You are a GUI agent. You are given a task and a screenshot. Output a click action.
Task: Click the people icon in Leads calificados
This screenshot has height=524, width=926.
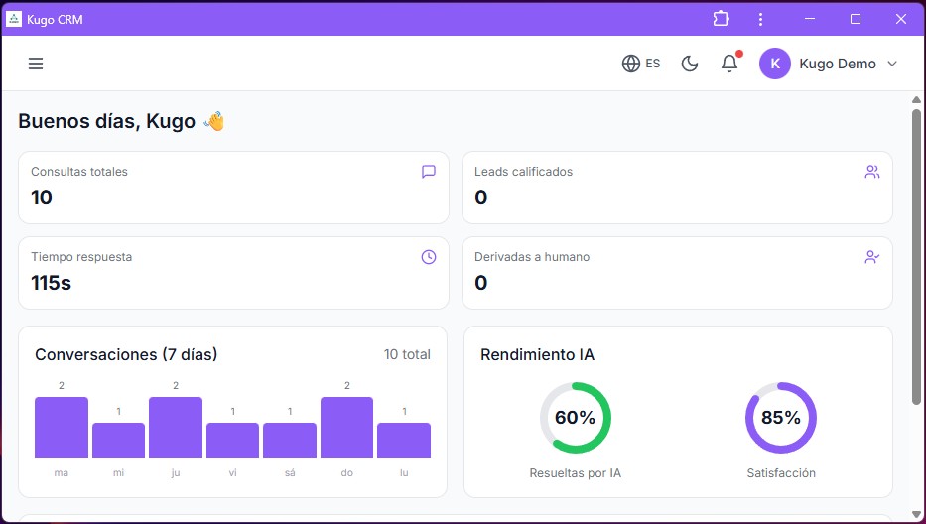[x=872, y=172]
